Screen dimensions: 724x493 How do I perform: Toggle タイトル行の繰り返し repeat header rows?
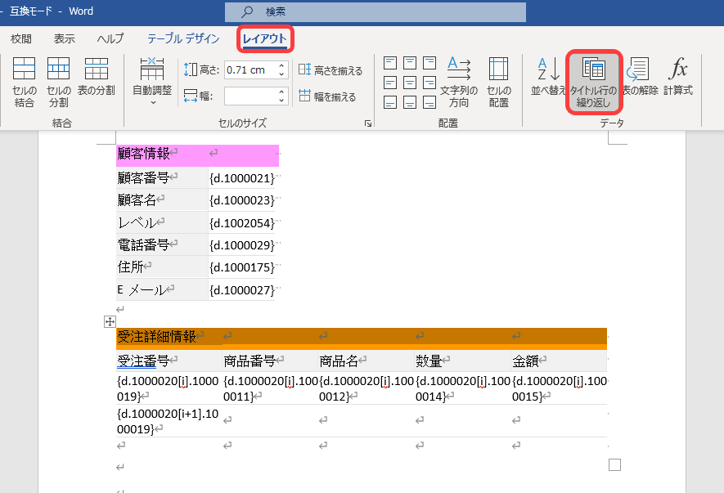595,82
